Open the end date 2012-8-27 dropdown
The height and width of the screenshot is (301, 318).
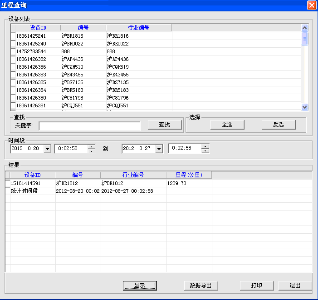(x=159, y=149)
